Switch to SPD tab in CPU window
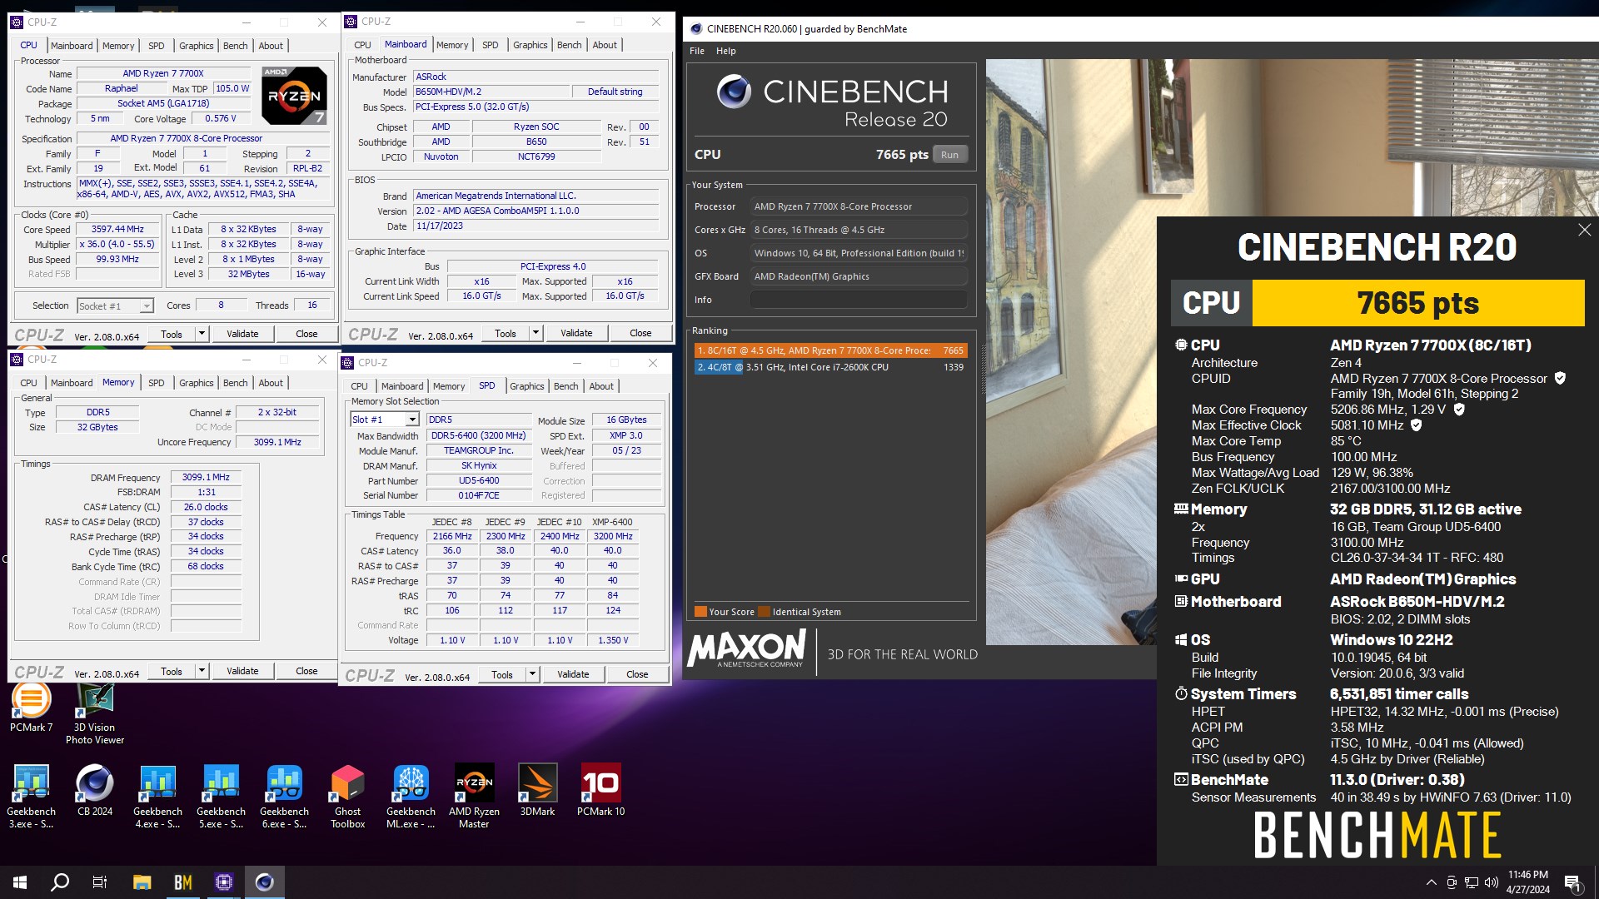 (x=157, y=46)
